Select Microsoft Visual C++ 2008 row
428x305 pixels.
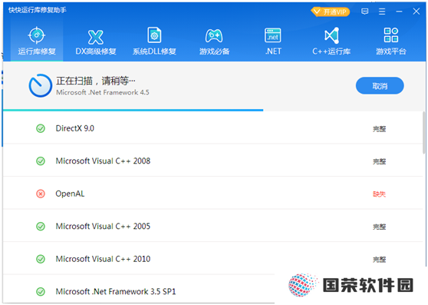(212, 161)
